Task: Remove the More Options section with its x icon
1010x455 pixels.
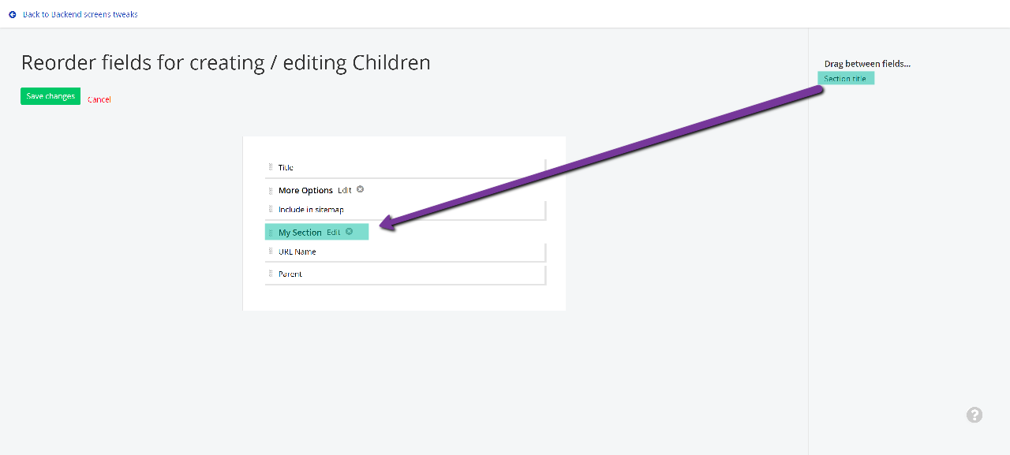Action: coord(361,189)
